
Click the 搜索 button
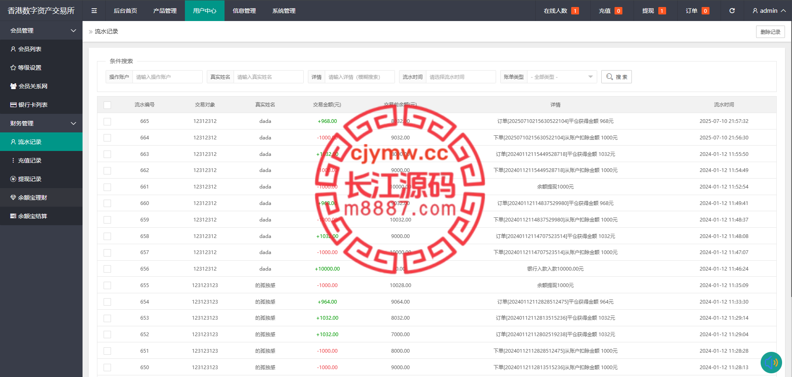(x=617, y=77)
